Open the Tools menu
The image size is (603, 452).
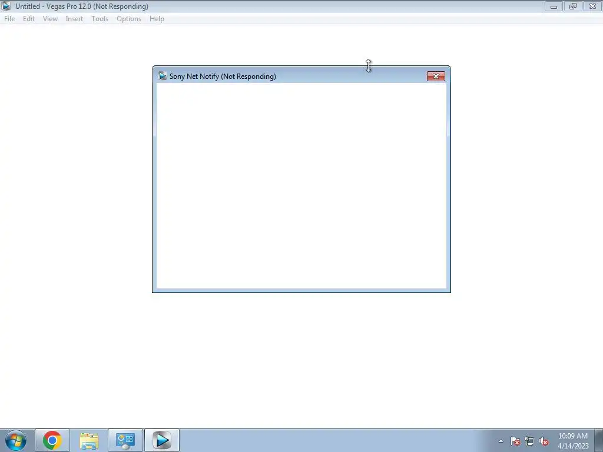pyautogui.click(x=100, y=19)
